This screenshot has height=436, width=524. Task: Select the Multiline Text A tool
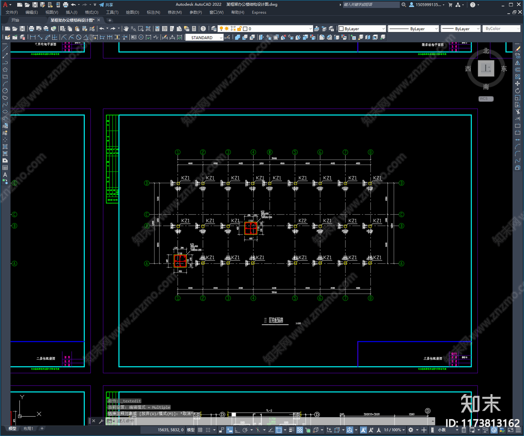pyautogui.click(x=5, y=175)
